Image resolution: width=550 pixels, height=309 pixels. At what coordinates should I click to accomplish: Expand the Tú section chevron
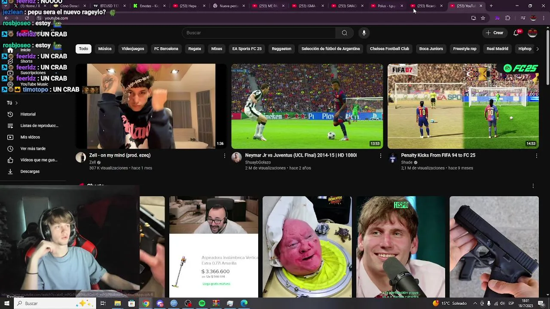tap(16, 103)
